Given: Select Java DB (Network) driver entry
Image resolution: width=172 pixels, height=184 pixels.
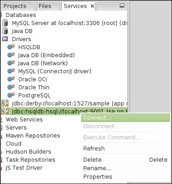Looking at the screenshot, I should click(43, 63).
